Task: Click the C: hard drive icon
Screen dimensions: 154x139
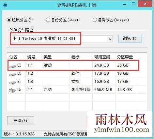Action: [x=12, y=66]
